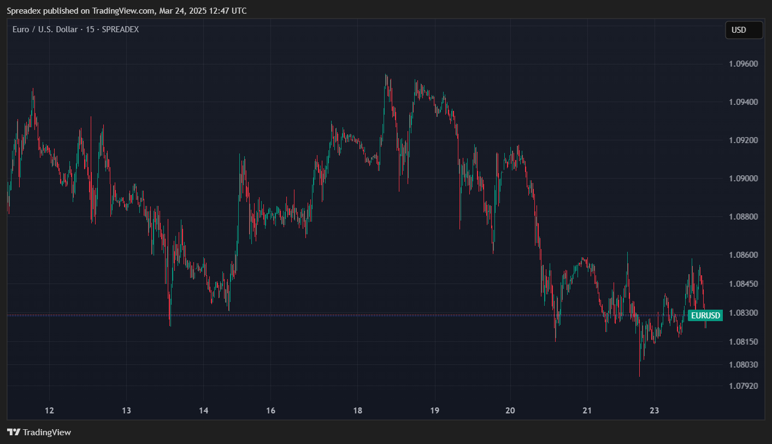Click the date label 13 on time axis

(x=126, y=411)
